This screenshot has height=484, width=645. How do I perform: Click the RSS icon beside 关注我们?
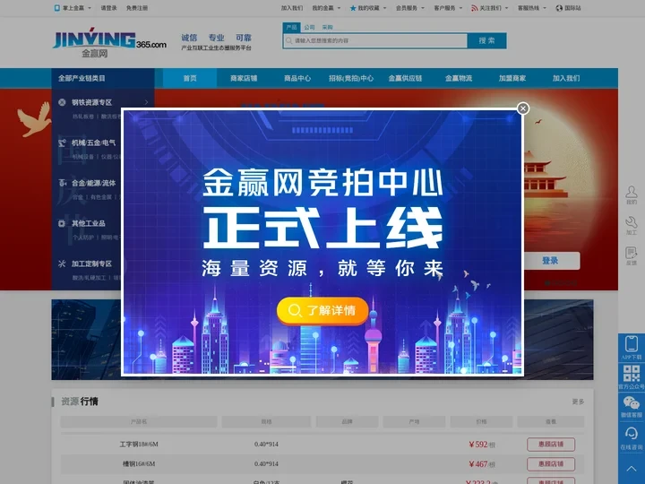pos(474,8)
